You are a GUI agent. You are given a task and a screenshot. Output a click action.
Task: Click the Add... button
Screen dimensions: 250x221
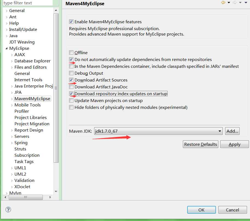point(232,131)
